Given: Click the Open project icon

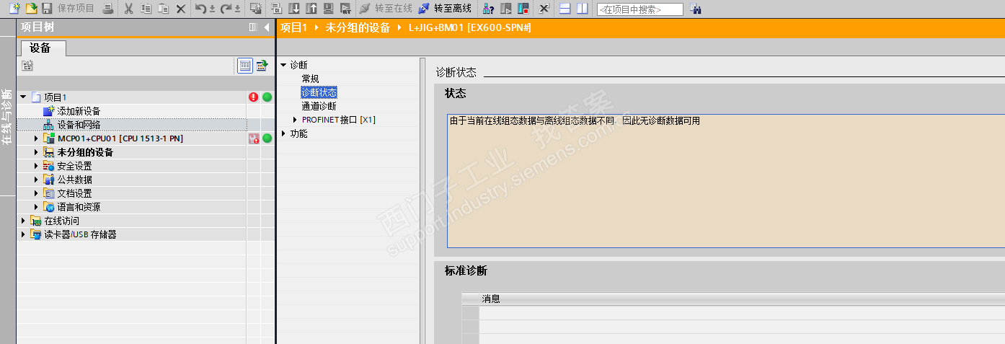Looking at the screenshot, I should tap(31, 9).
